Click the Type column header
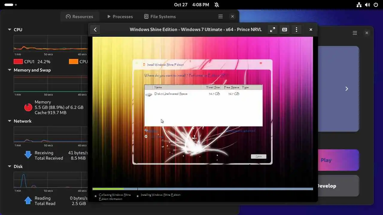 coord(251,87)
